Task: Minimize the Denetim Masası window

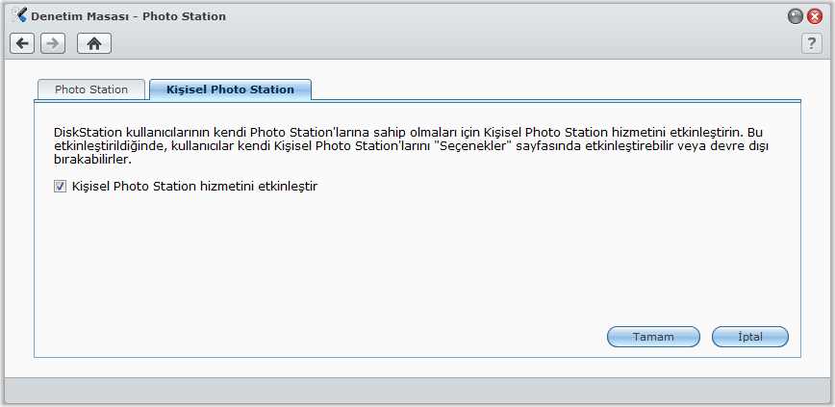Action: coord(796,16)
